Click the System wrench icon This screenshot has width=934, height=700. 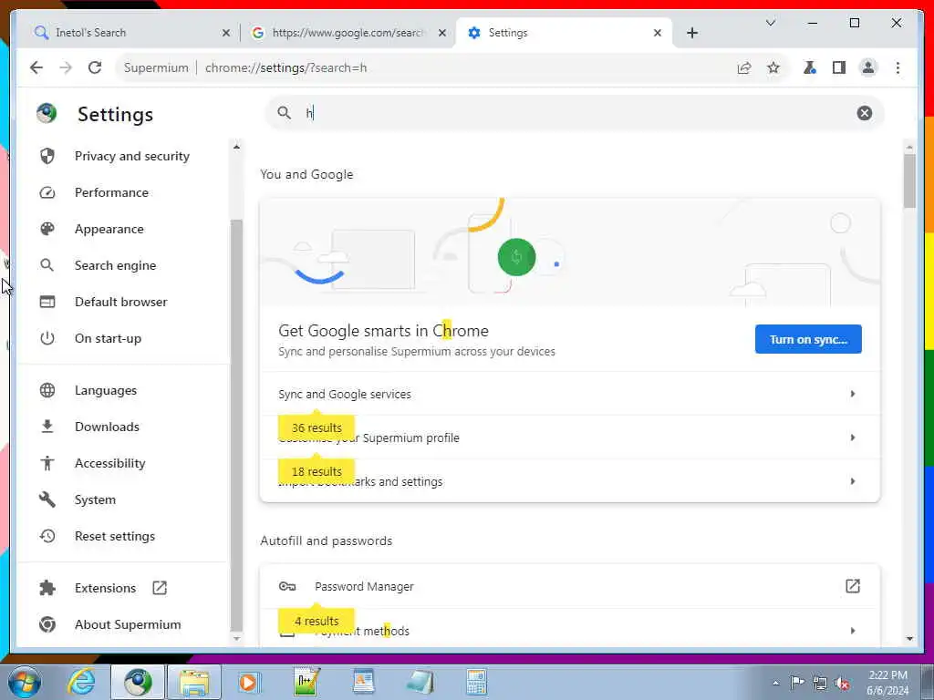(x=47, y=499)
